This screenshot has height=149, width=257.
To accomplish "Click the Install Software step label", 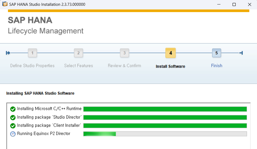I will point(170,66).
